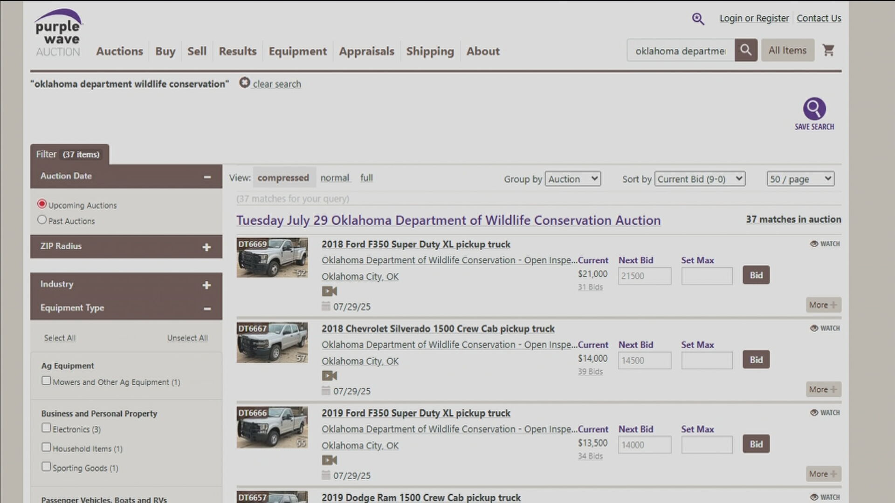The height and width of the screenshot is (503, 895).
Task: Watch the 2018 Ford F350 listing
Action: (x=825, y=244)
